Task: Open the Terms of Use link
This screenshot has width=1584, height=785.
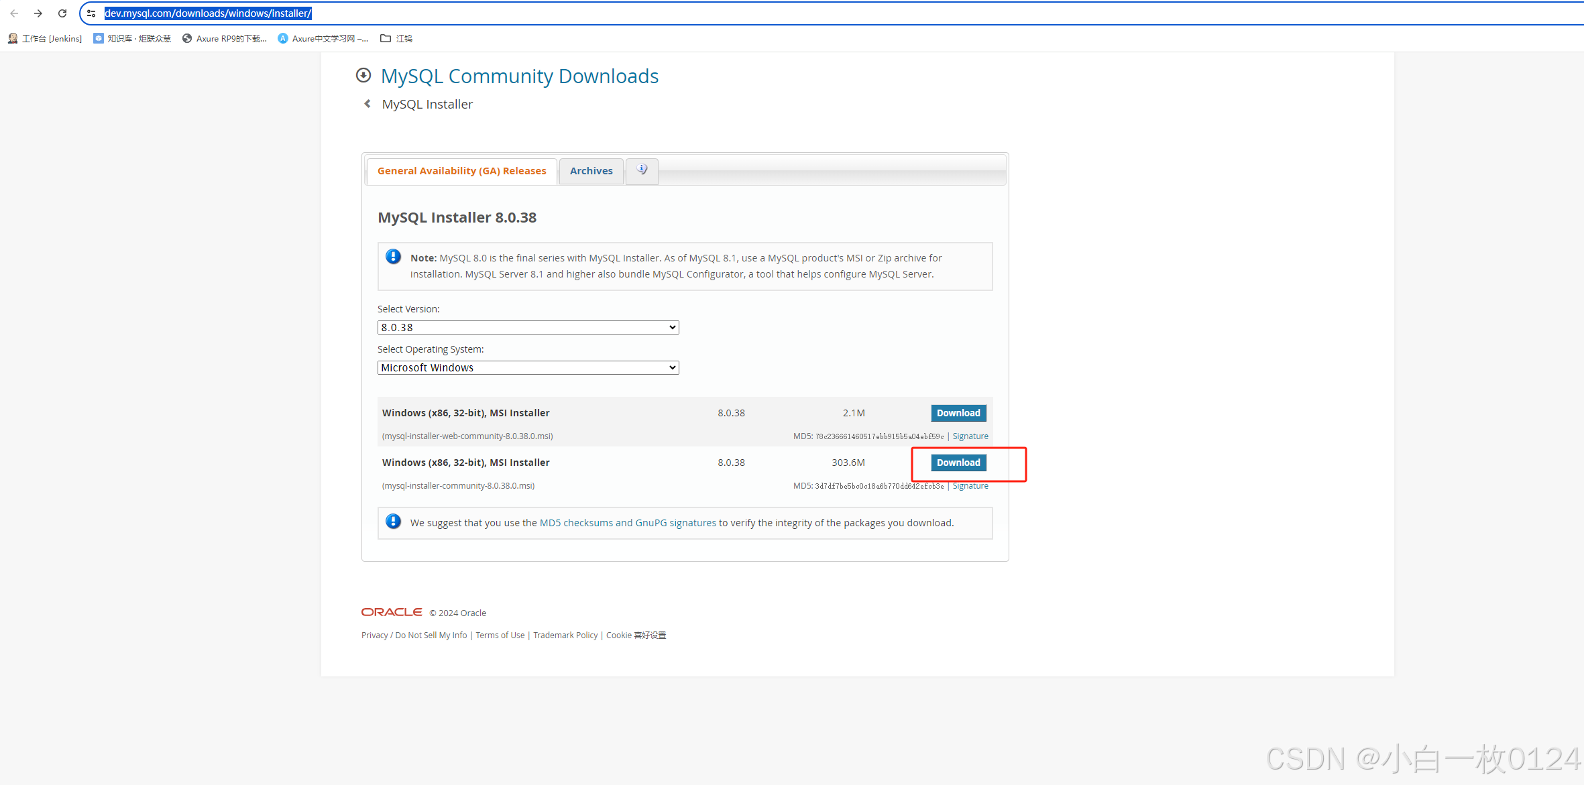Action: (500, 635)
